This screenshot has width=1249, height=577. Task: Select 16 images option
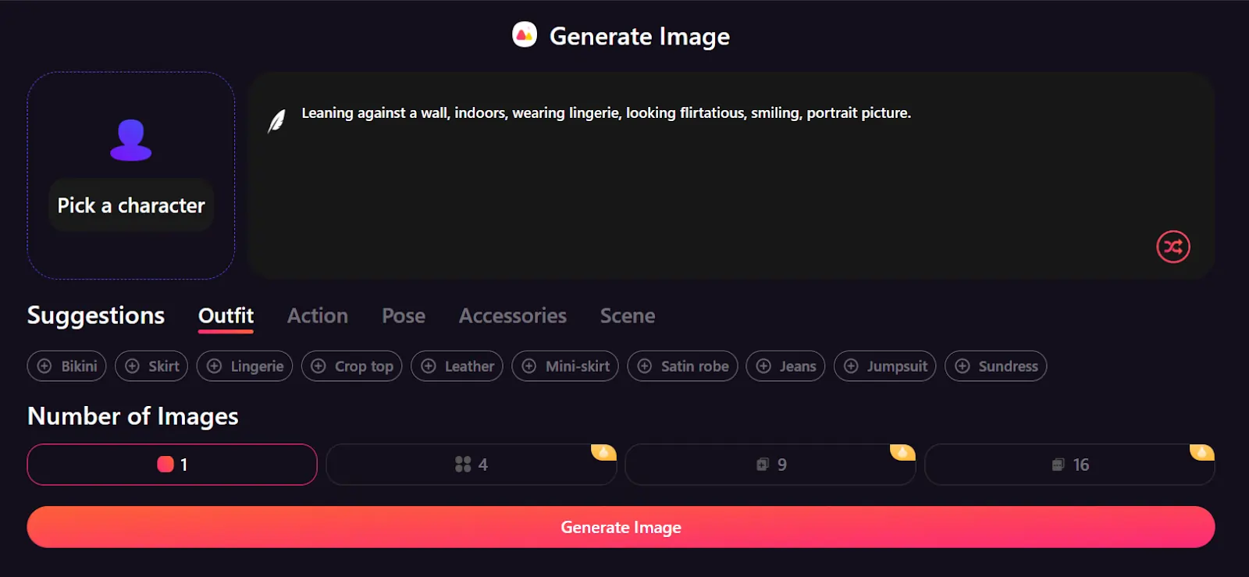1069,465
